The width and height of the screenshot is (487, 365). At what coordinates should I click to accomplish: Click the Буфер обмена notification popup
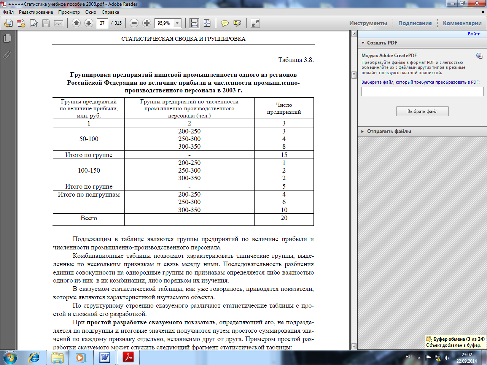[x=455, y=342]
